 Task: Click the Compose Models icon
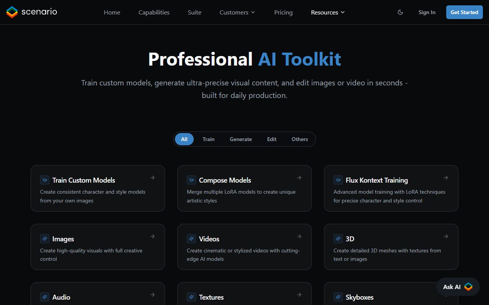tap(191, 180)
